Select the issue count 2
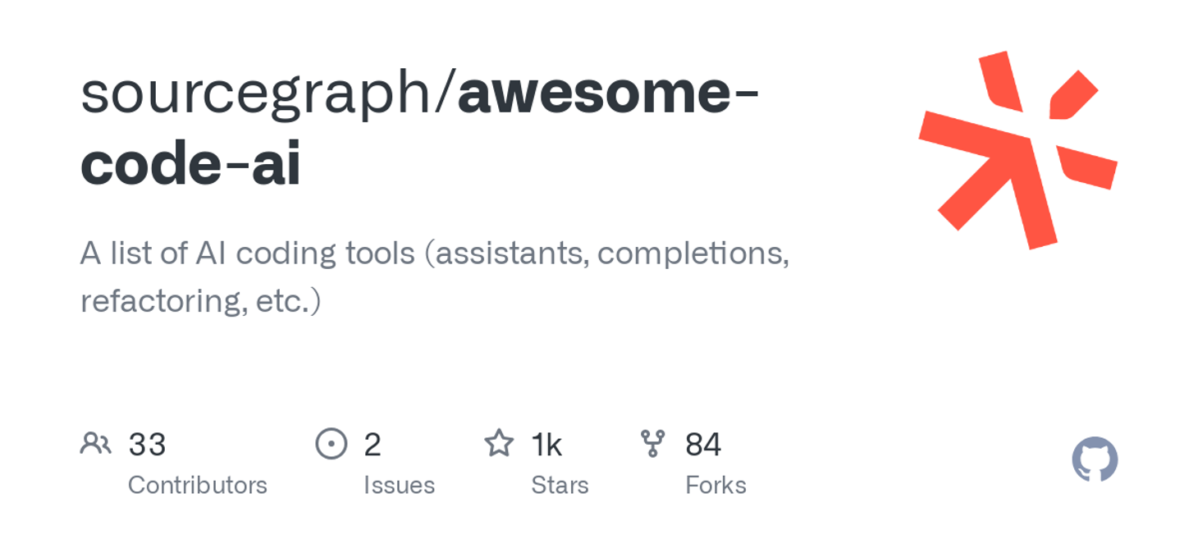 [373, 445]
